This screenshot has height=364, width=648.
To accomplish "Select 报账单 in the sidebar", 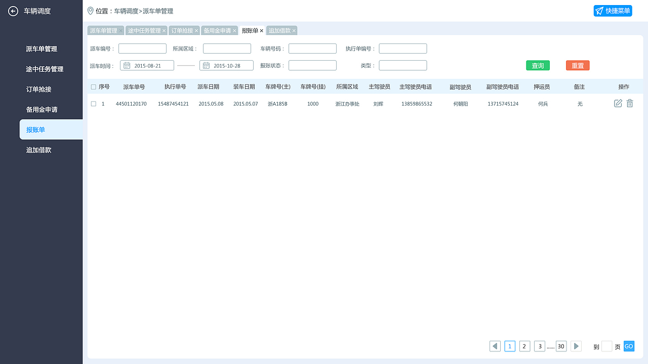I will (51, 129).
